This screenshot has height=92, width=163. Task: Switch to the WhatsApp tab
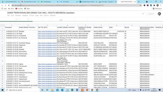(x=49, y=2)
